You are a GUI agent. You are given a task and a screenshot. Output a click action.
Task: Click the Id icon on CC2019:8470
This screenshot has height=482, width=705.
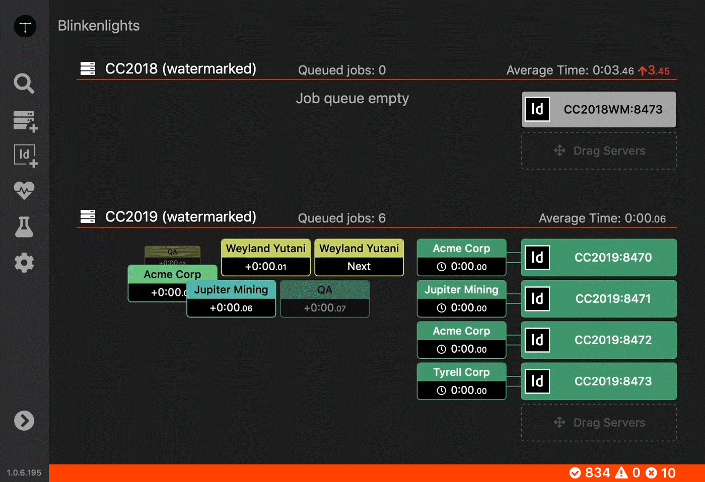click(537, 258)
